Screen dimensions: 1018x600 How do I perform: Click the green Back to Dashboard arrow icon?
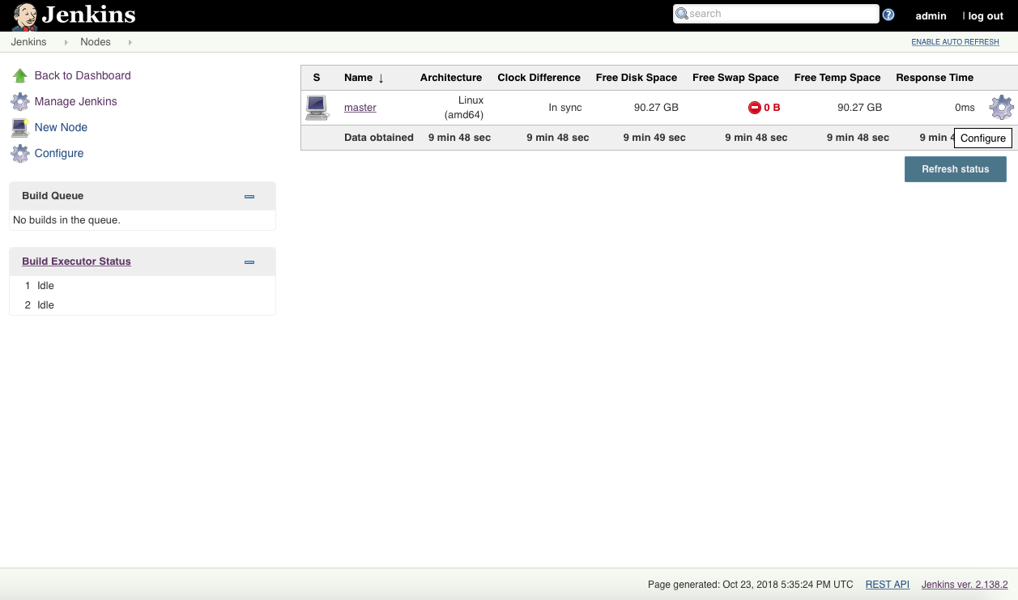[x=20, y=75]
